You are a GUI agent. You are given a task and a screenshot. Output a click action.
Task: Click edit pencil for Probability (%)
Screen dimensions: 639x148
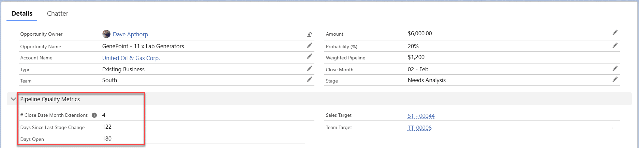click(x=615, y=45)
